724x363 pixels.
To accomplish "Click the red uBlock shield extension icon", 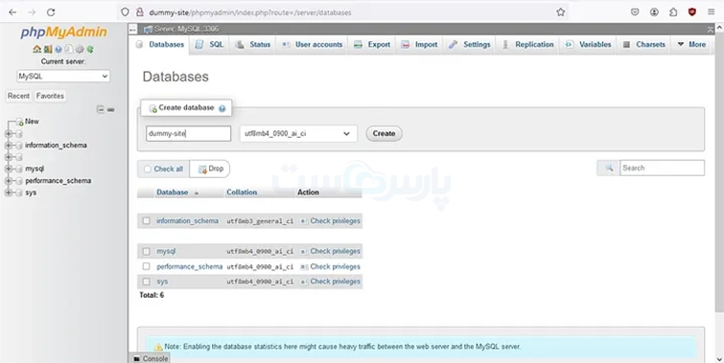I will 691,12.
